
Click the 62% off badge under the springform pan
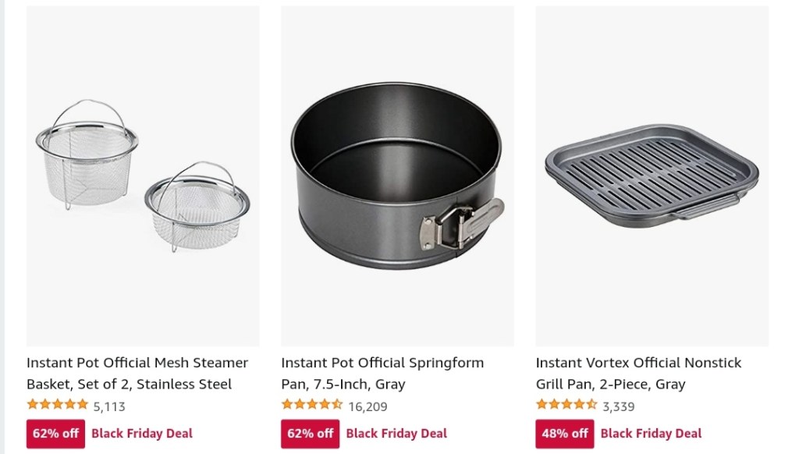click(310, 434)
